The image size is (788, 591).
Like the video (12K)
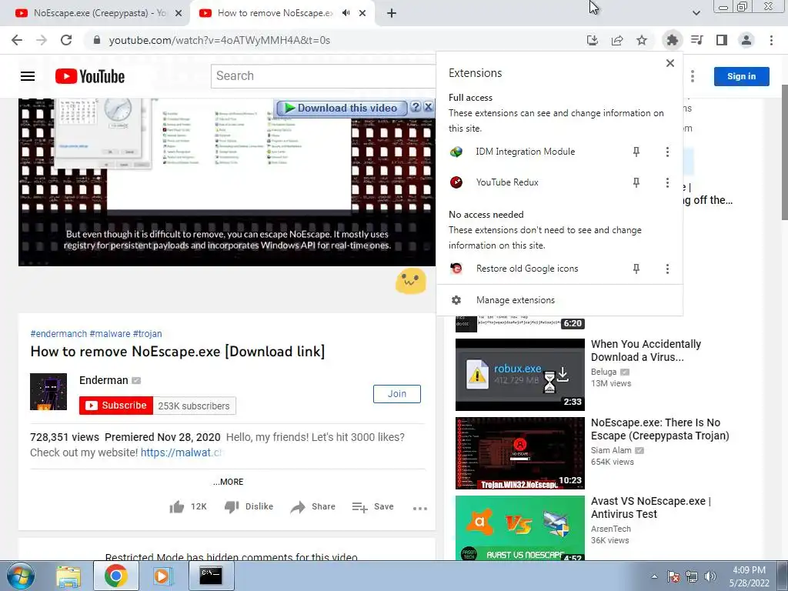pyautogui.click(x=188, y=506)
